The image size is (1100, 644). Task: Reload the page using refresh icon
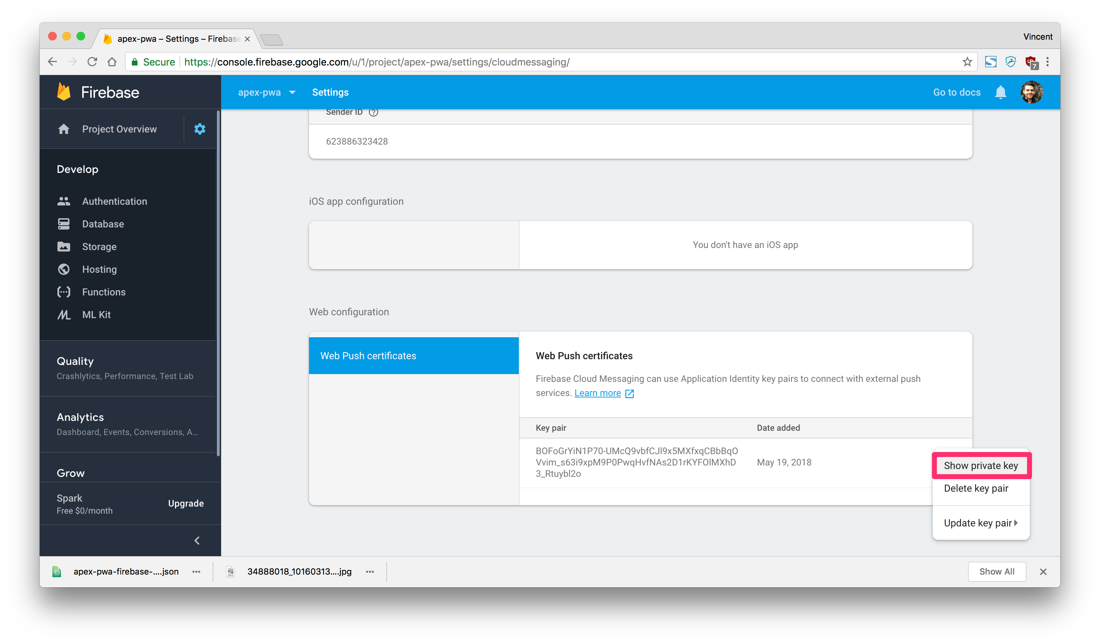92,62
